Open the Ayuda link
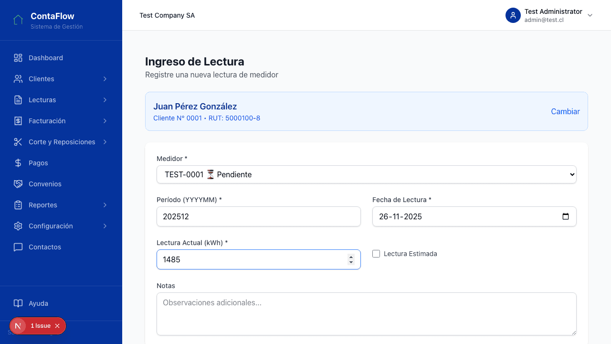Viewport: 611px width, 344px height. coord(61,303)
